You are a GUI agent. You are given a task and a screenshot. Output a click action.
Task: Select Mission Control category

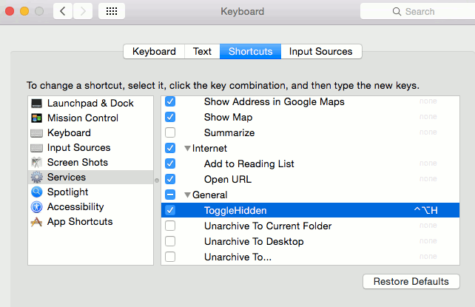pyautogui.click(x=90, y=118)
